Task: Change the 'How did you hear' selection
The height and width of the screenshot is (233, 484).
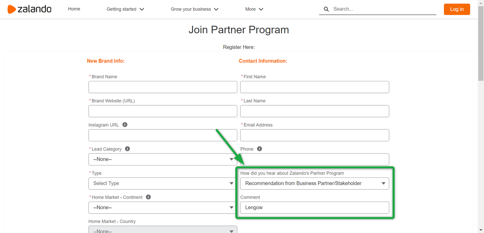Action: [314, 183]
